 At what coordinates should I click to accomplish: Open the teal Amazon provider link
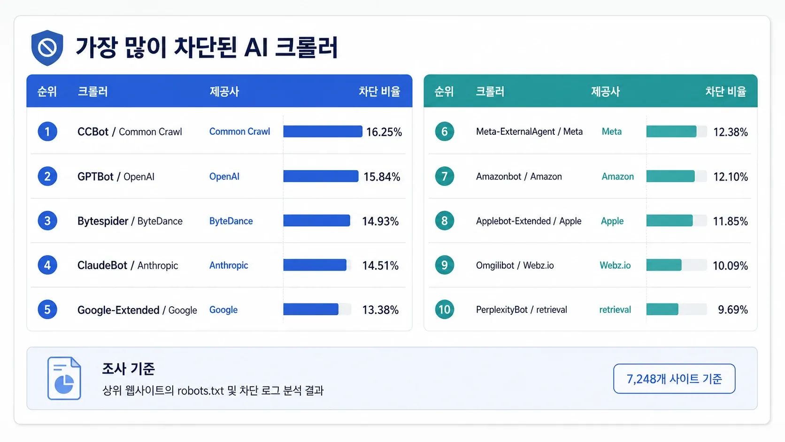pos(618,177)
